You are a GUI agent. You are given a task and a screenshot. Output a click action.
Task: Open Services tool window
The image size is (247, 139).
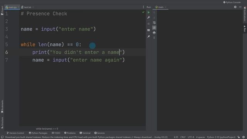100,133
